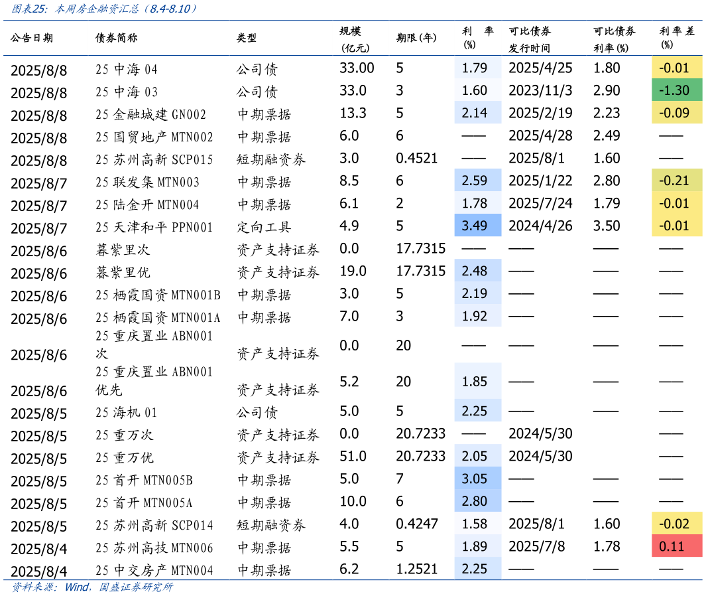
Task: Select the 债券简称 column header
Action: click(x=117, y=38)
